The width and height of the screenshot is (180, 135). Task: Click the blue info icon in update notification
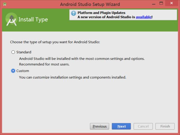pos(73,13)
